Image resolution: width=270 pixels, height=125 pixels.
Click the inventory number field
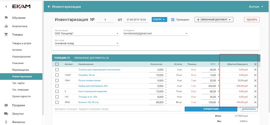(x=105, y=20)
